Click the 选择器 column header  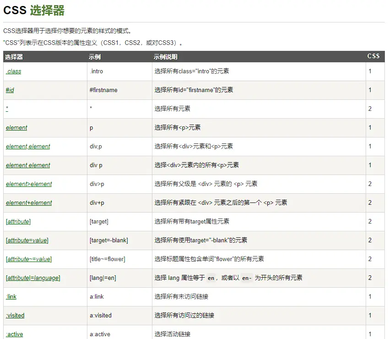[14, 57]
